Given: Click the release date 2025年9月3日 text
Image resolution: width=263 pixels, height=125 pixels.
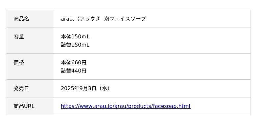Looking at the screenshot, I should click(x=79, y=88).
